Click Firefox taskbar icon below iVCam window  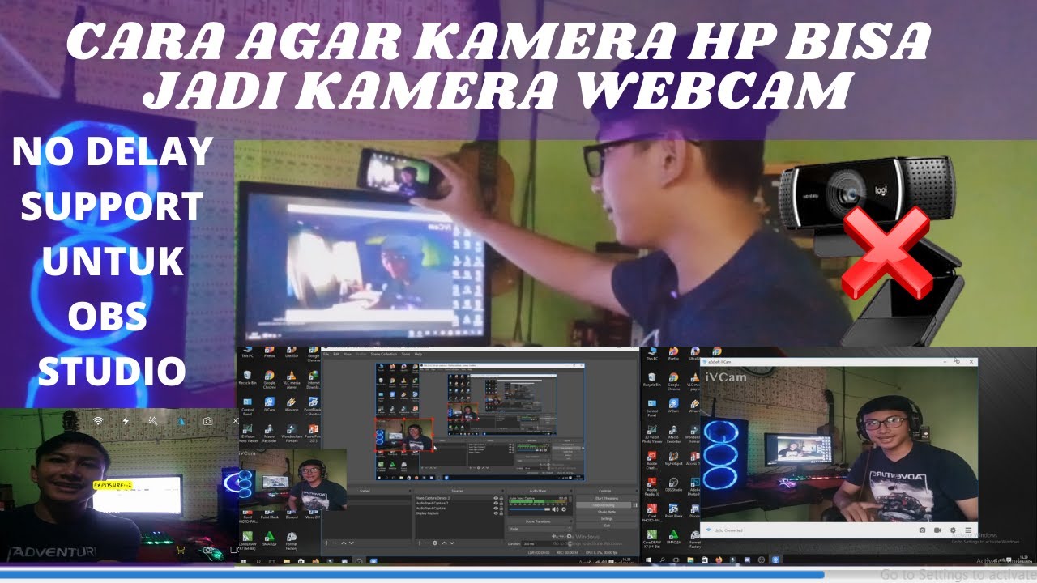pyautogui.click(x=719, y=560)
